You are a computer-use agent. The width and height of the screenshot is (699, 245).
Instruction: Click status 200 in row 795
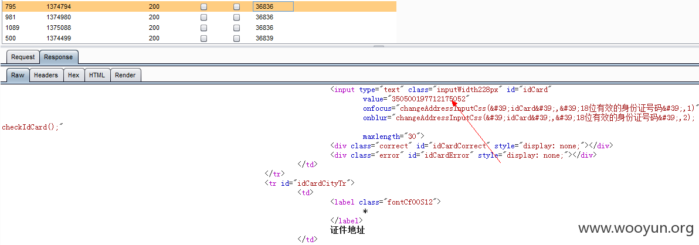pyautogui.click(x=154, y=6)
